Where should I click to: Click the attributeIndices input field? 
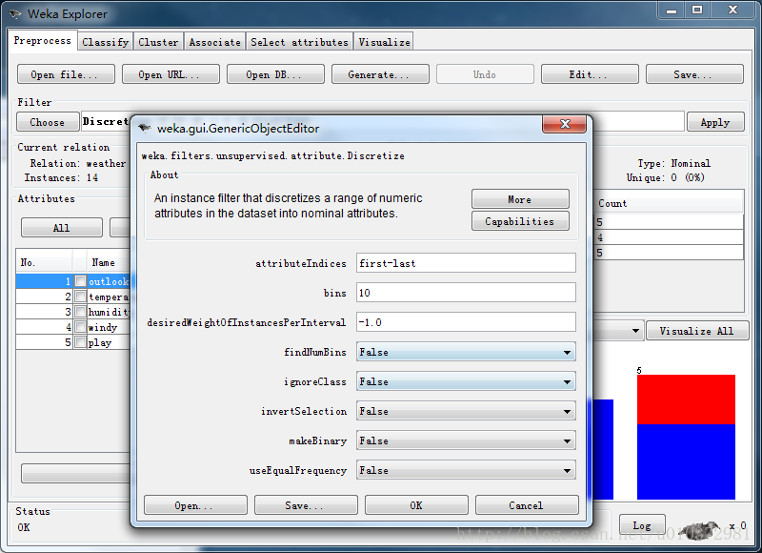[466, 263]
